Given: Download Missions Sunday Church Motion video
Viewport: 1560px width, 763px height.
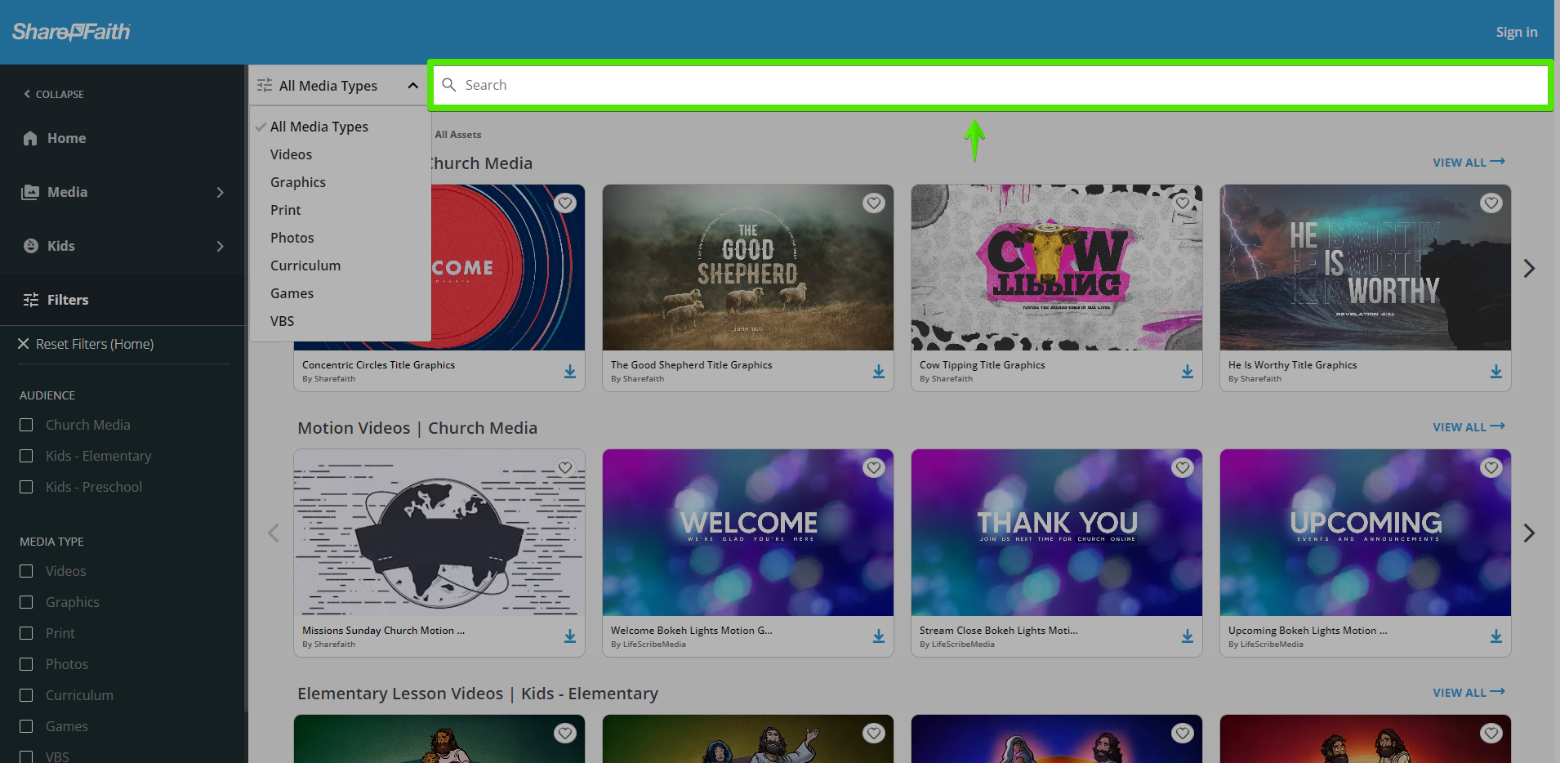Looking at the screenshot, I should tap(570, 636).
